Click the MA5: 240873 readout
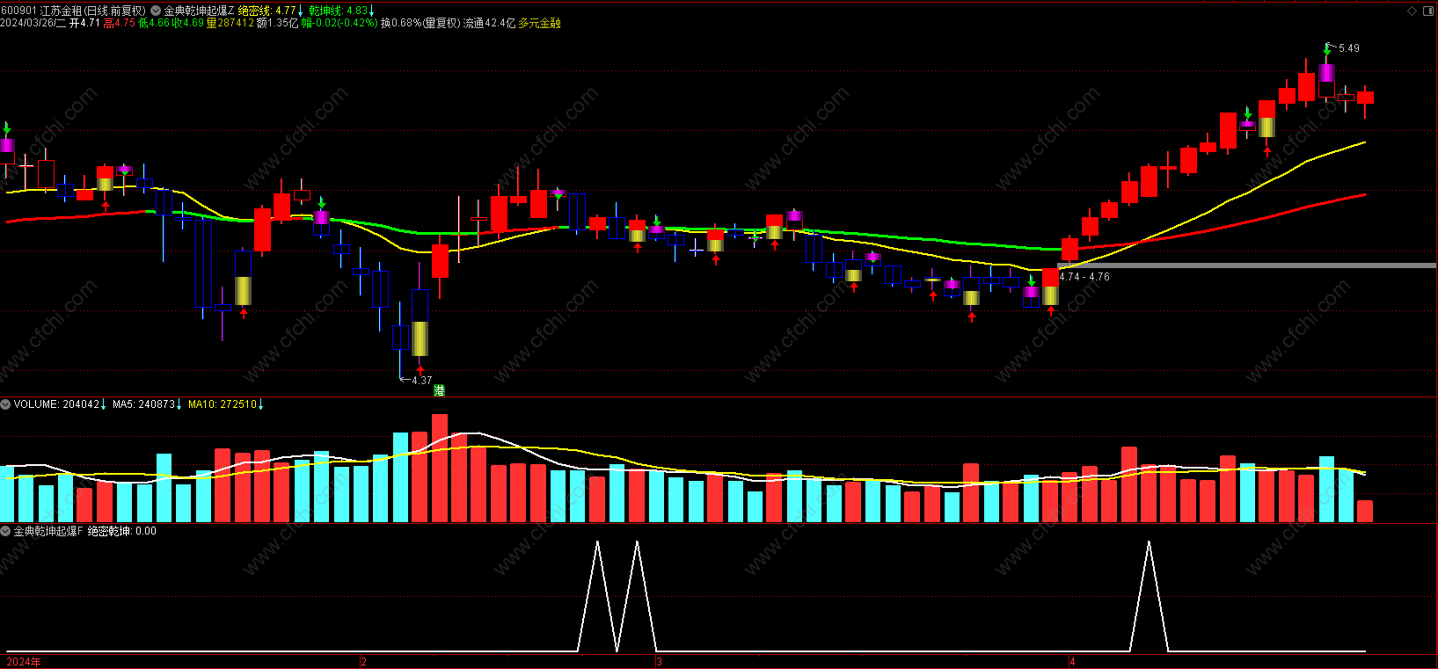The height and width of the screenshot is (669, 1438). pos(144,404)
